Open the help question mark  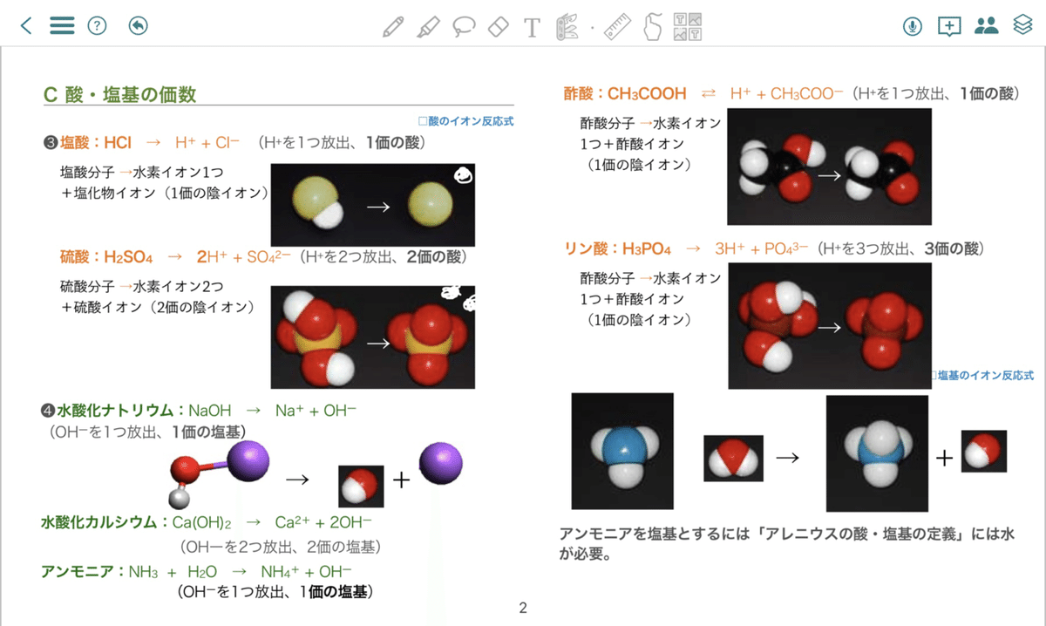pyautogui.click(x=97, y=25)
